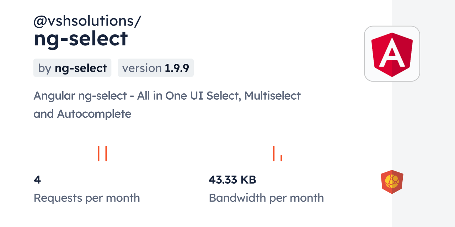455x227 pixels.
Task: Click the bold "ng-select" author name in badge
Action: tap(81, 68)
